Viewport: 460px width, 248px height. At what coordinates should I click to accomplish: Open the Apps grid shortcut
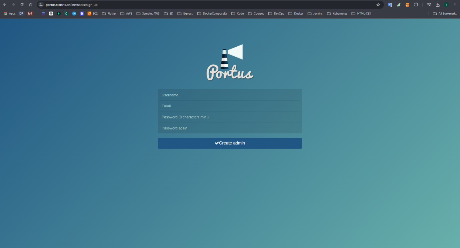pos(10,14)
